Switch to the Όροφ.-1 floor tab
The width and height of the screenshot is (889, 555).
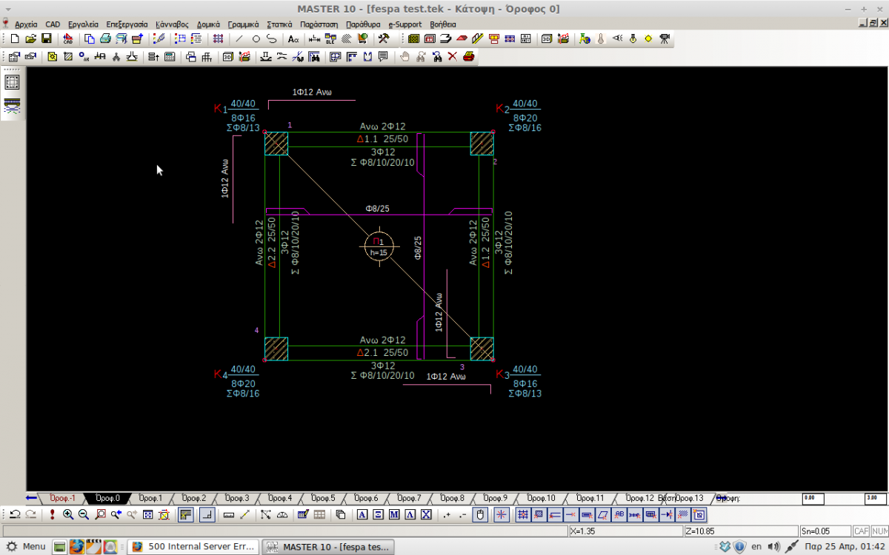pos(62,498)
